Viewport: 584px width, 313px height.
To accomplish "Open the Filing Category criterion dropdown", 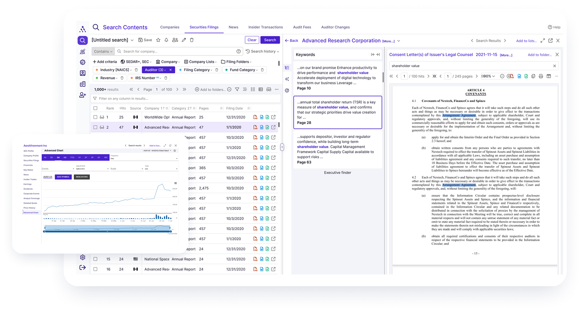I will pyautogui.click(x=198, y=70).
